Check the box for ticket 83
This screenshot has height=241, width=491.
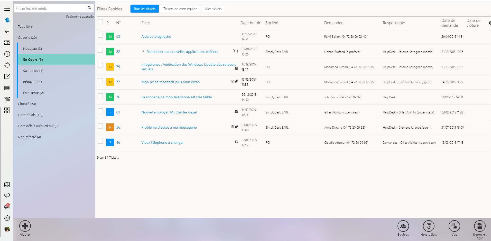click(x=100, y=35)
